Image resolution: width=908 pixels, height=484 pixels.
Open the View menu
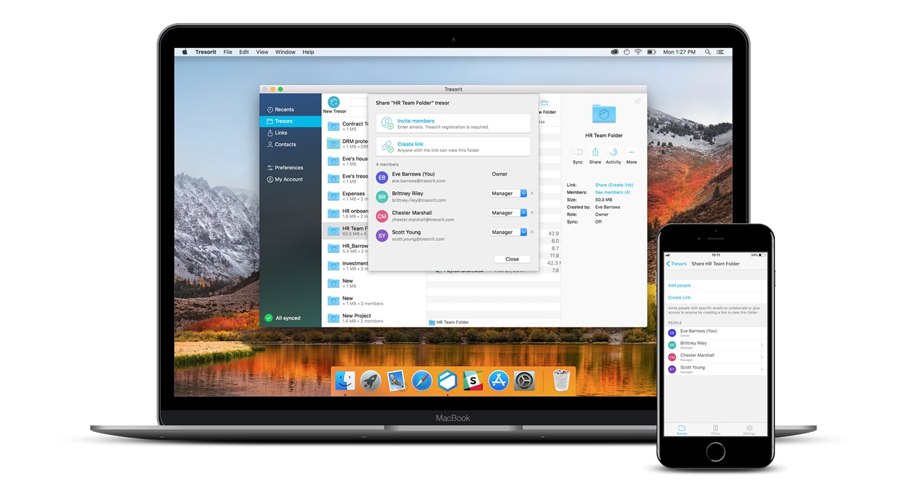click(262, 52)
